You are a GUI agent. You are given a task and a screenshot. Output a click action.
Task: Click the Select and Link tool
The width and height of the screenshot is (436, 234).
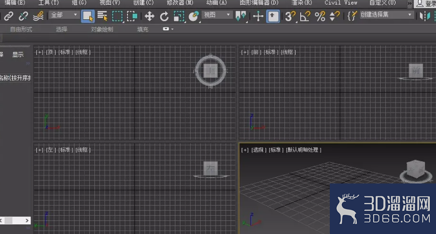click(x=8, y=16)
